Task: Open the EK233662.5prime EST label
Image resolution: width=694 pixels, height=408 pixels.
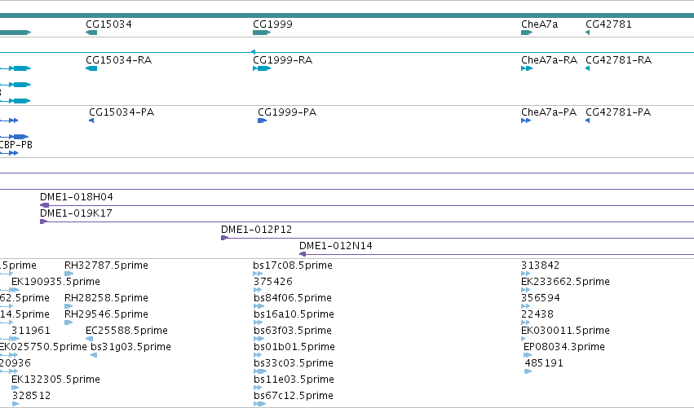Action: (565, 282)
